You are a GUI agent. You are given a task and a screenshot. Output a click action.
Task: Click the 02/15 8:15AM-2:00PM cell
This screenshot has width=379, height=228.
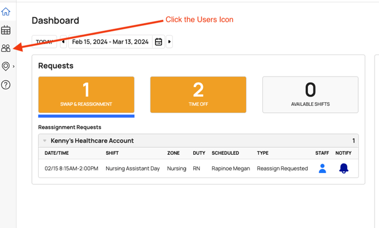coord(71,169)
